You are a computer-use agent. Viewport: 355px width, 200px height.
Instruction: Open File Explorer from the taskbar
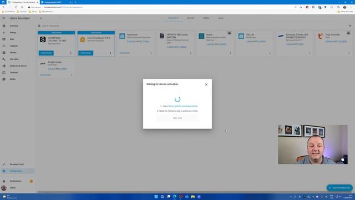(192, 197)
